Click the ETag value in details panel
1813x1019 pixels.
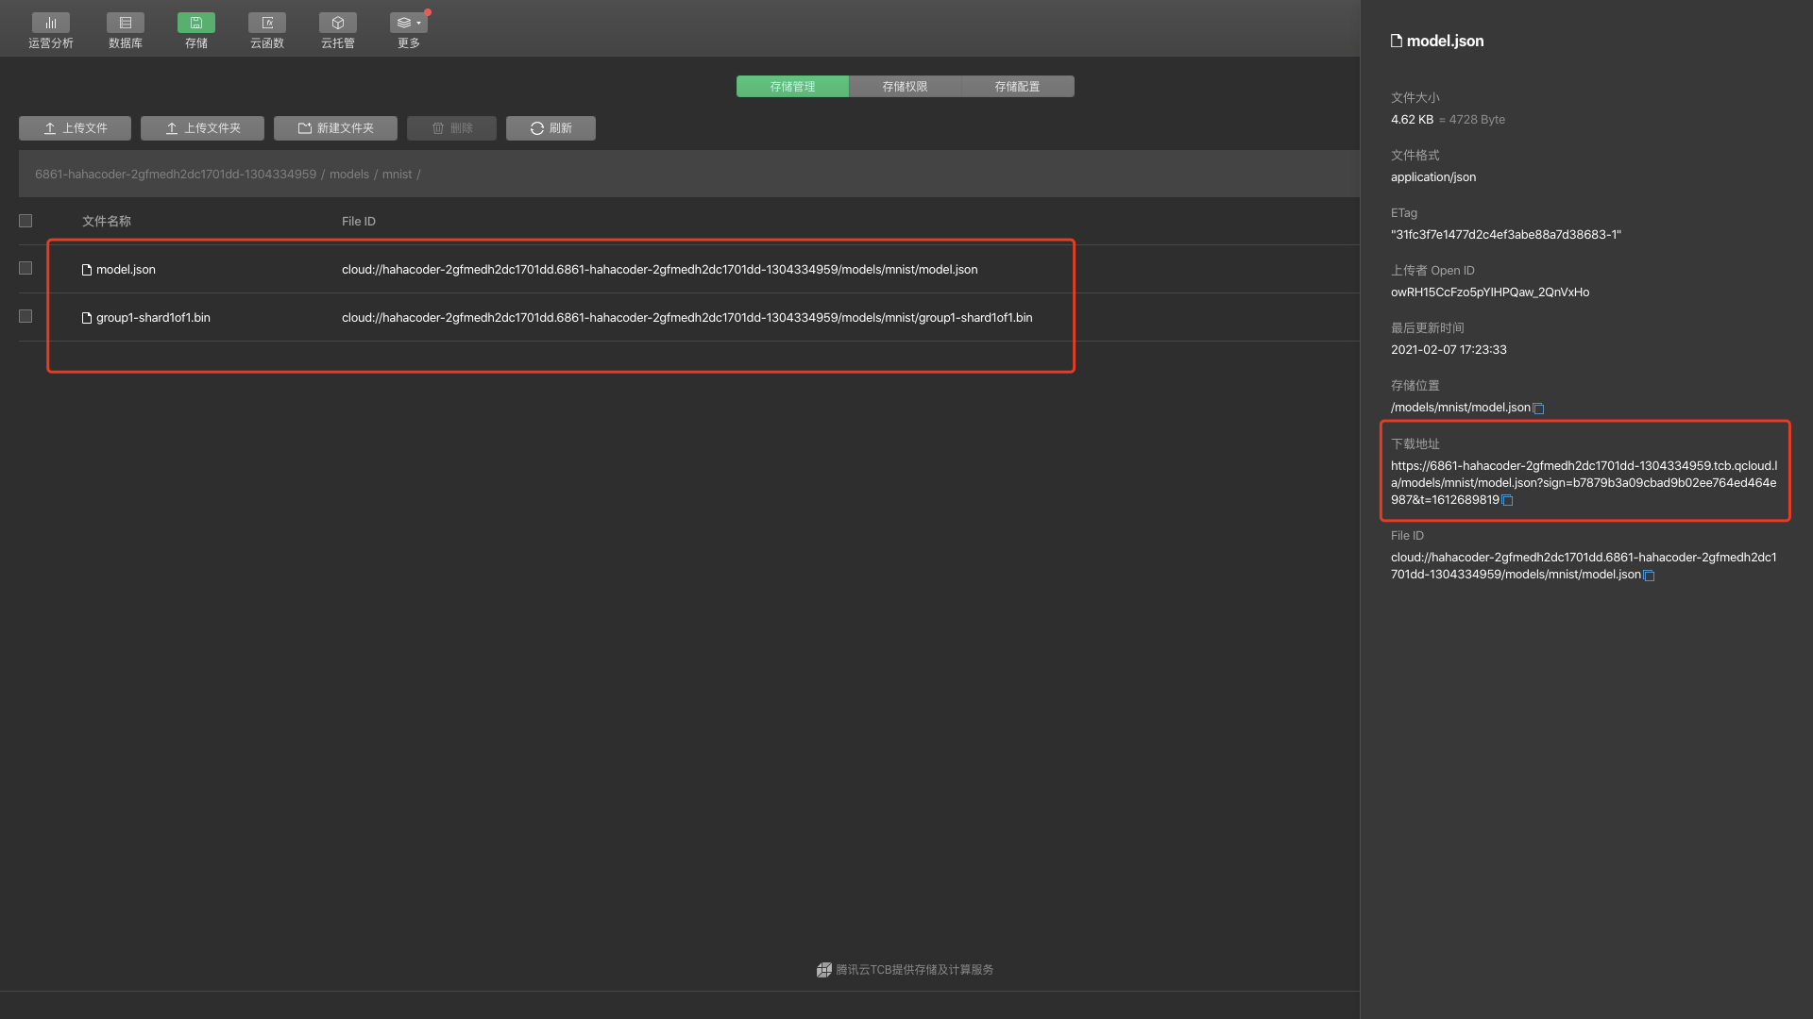(x=1506, y=235)
